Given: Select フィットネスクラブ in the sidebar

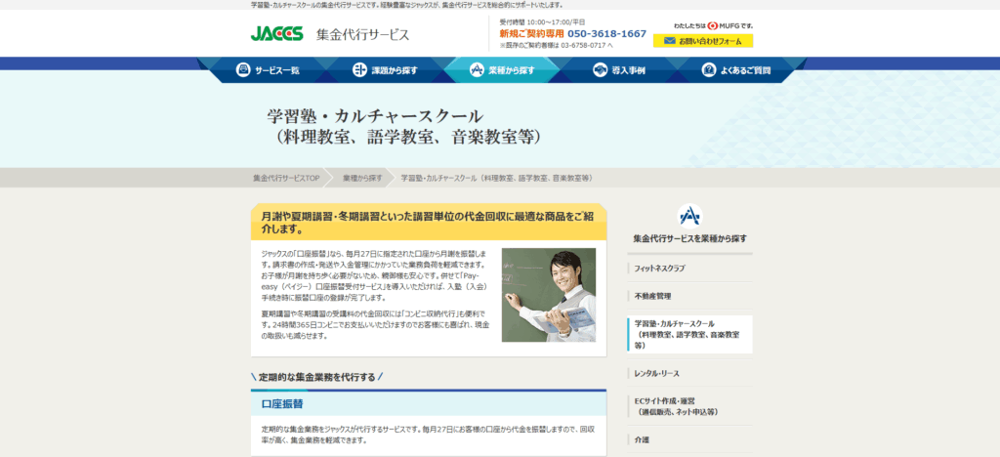Looking at the screenshot, I should point(660,268).
